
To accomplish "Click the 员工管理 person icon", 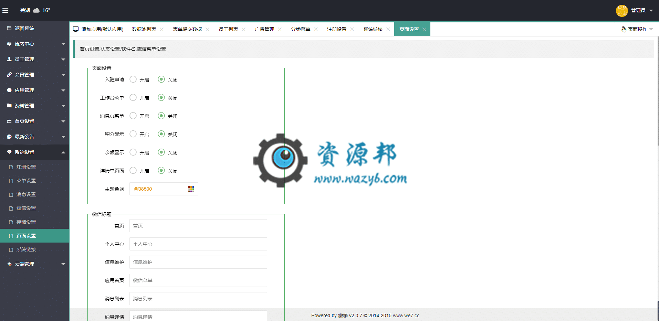I will [x=9, y=59].
